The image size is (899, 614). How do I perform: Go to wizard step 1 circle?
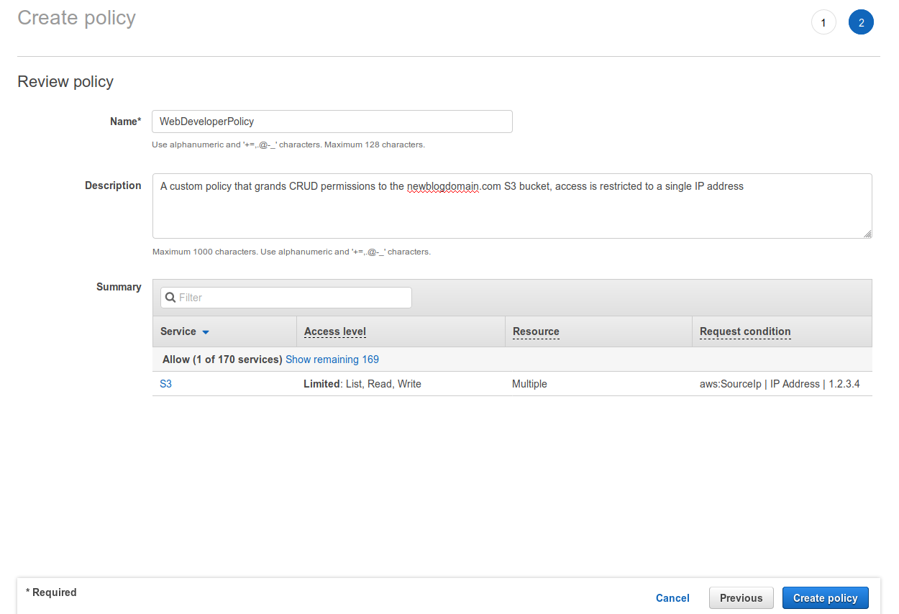click(823, 22)
